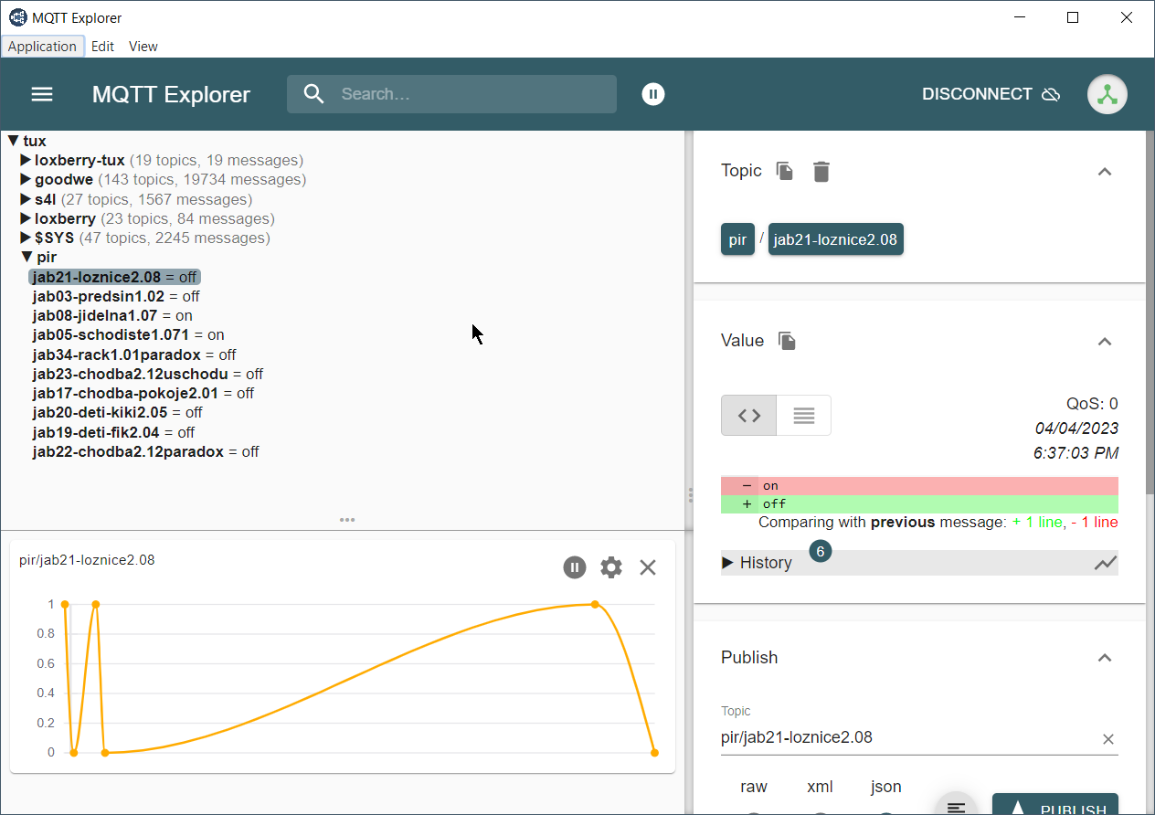The width and height of the screenshot is (1155, 815).
Task: Open the View menu
Action: coord(143,47)
